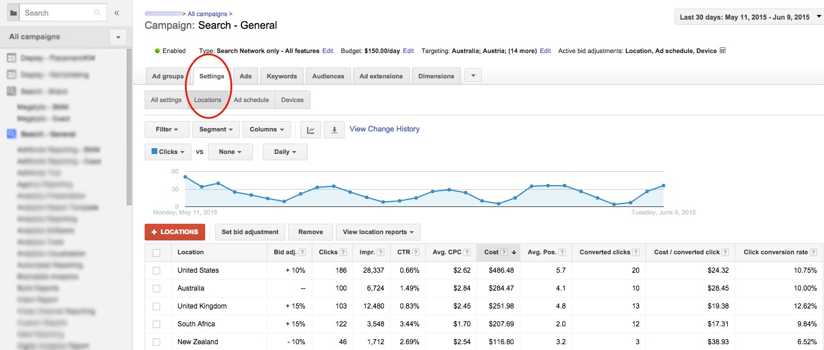Check the select-all checkbox in table header
Screen dimensions: 824x350
pyautogui.click(x=157, y=252)
